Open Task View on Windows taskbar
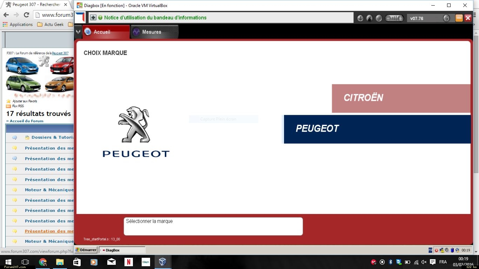Viewport: 479px width, 269px height. pos(25,262)
